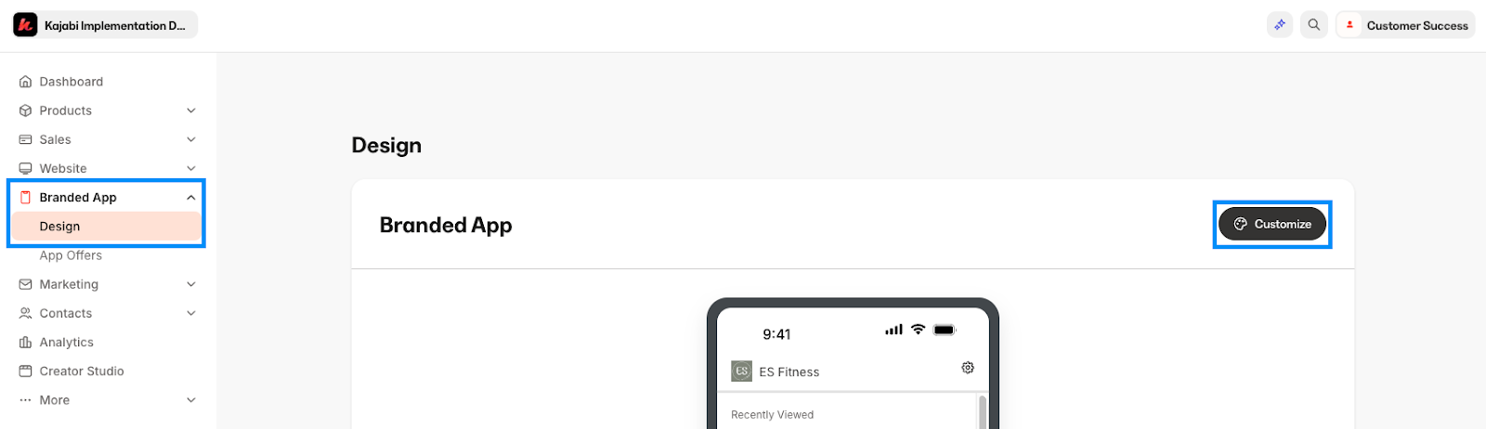Screen dimensions: 1486x429
Task: Tap the settings gear in phone preview
Action: pos(968,368)
